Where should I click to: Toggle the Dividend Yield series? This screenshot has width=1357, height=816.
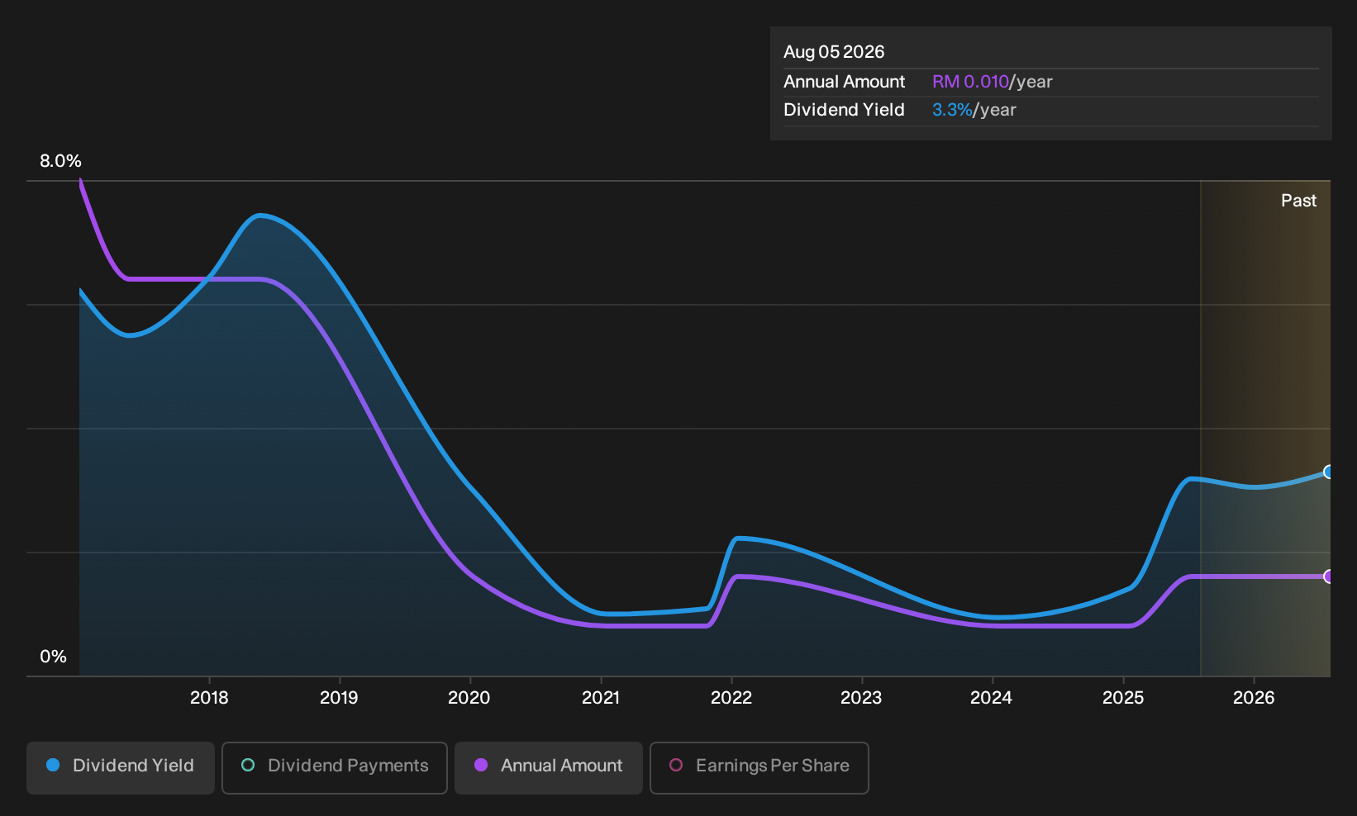pyautogui.click(x=121, y=768)
